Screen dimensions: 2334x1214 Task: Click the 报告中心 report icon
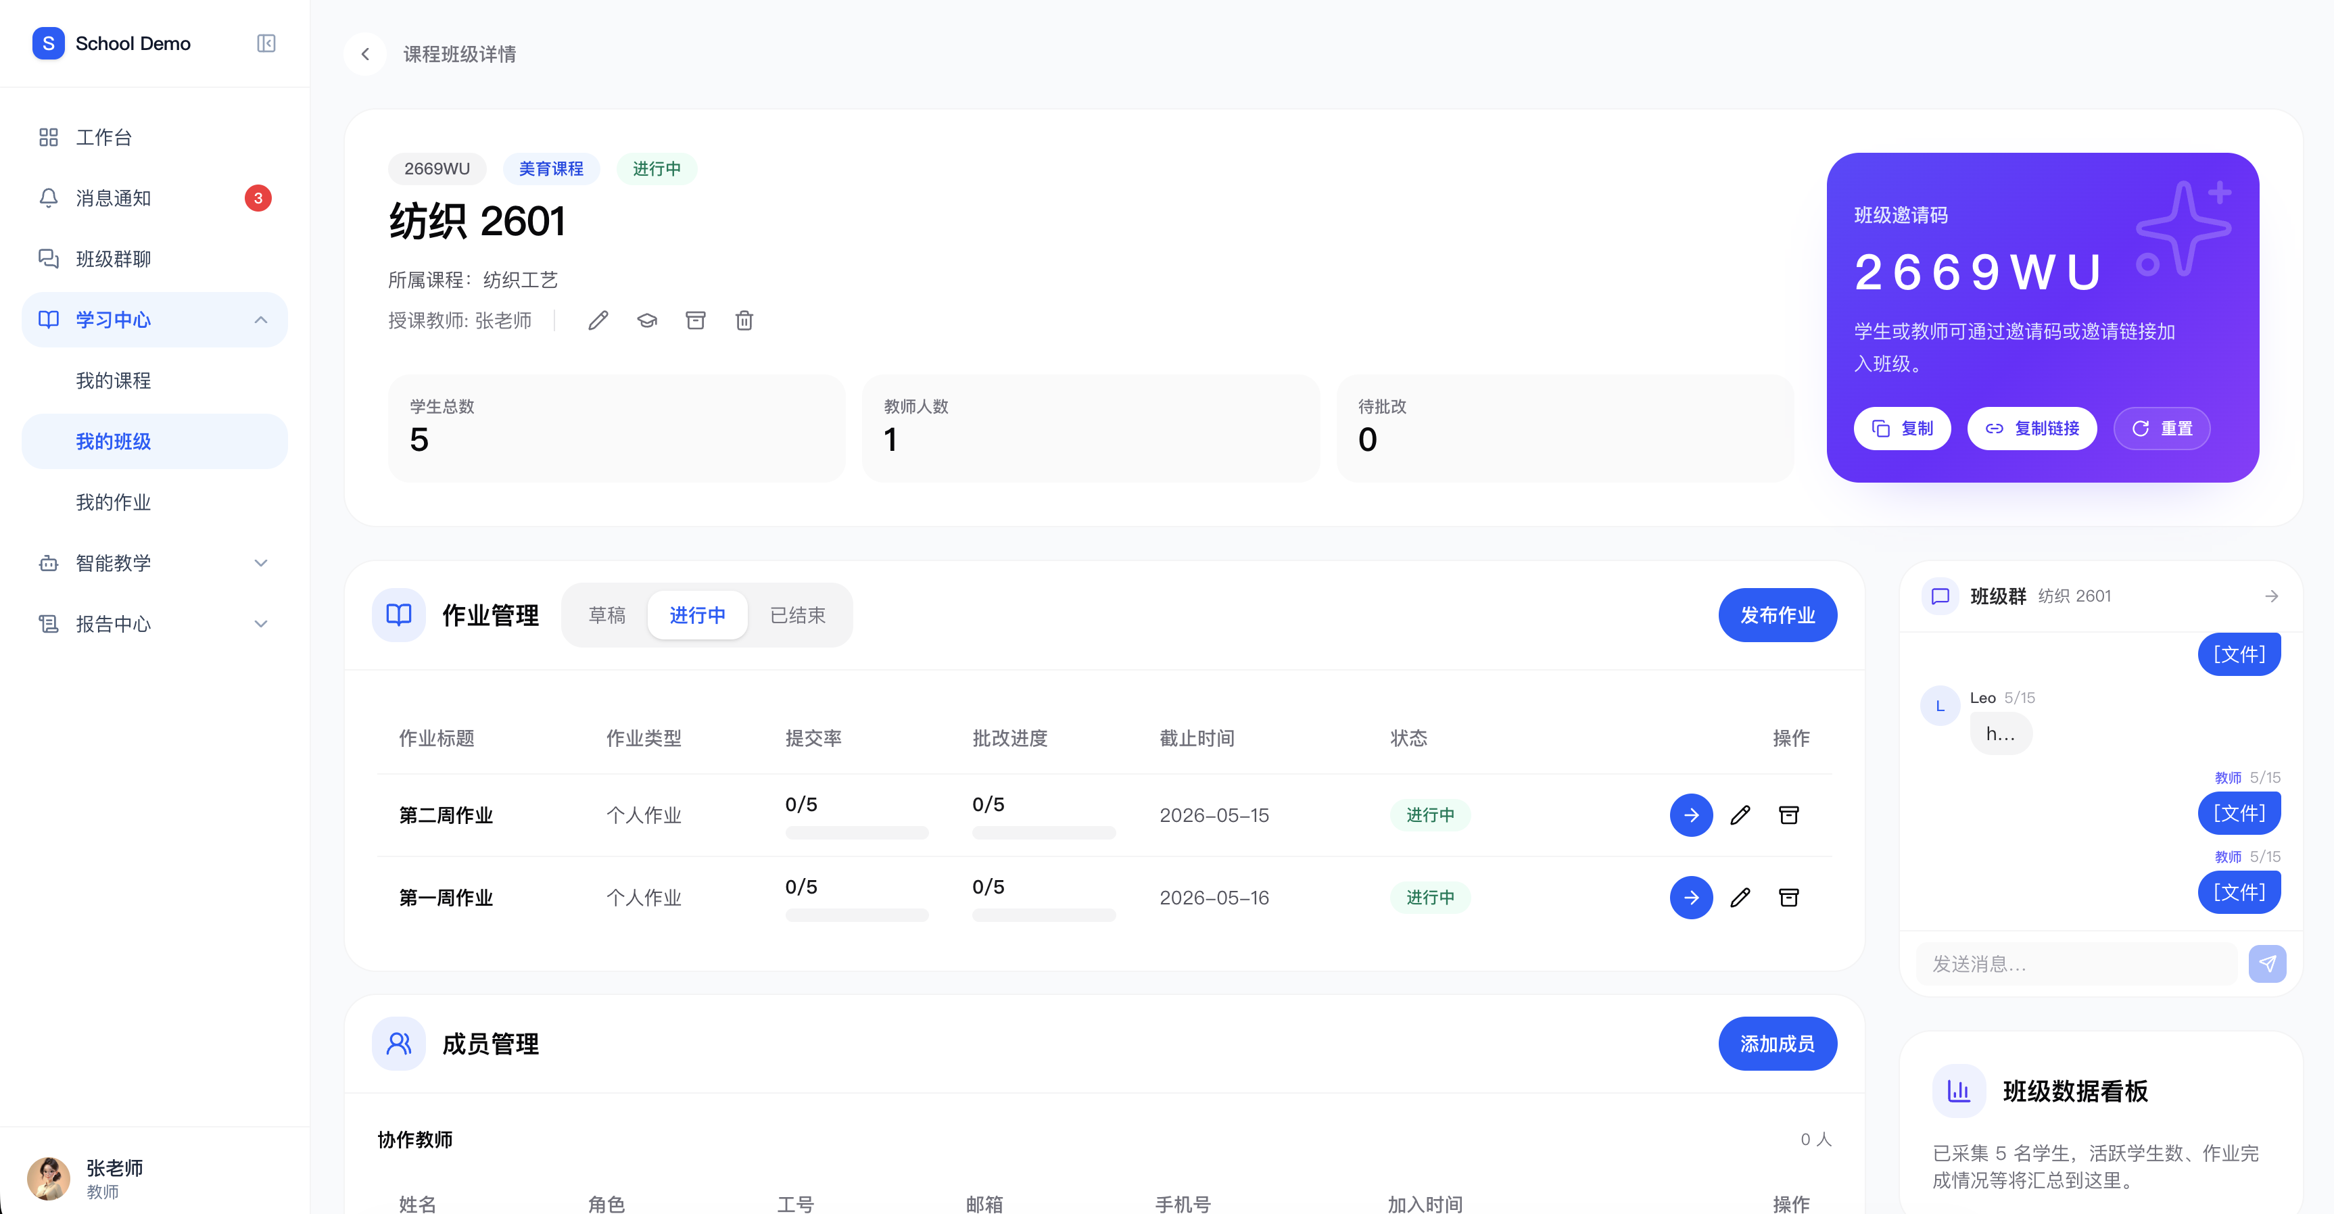49,623
